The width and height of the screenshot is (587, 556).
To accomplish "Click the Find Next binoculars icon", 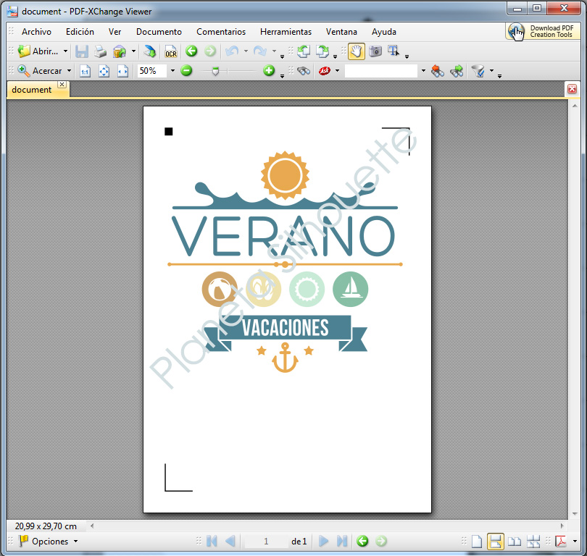I will point(457,71).
